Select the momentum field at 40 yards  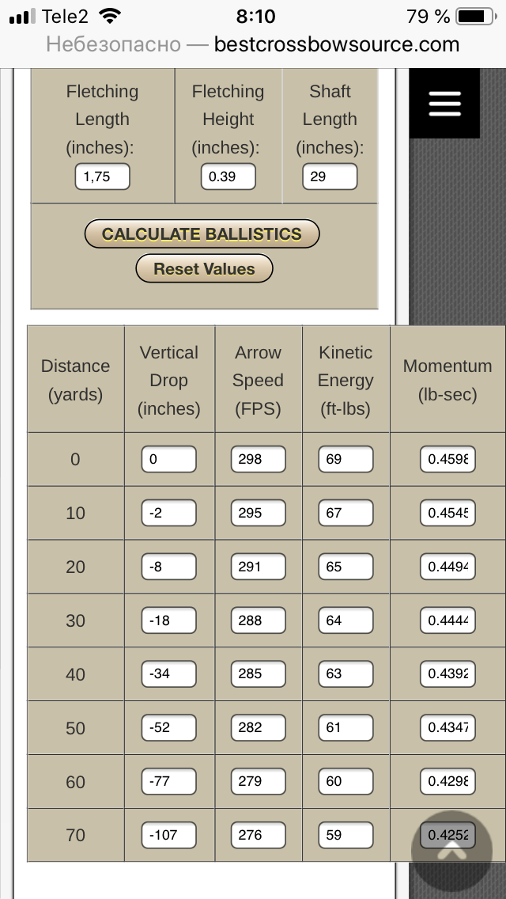[x=447, y=674]
